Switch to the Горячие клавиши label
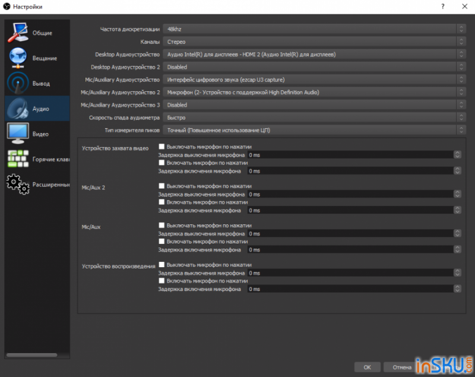The width and height of the screenshot is (475, 377). pos(51,159)
